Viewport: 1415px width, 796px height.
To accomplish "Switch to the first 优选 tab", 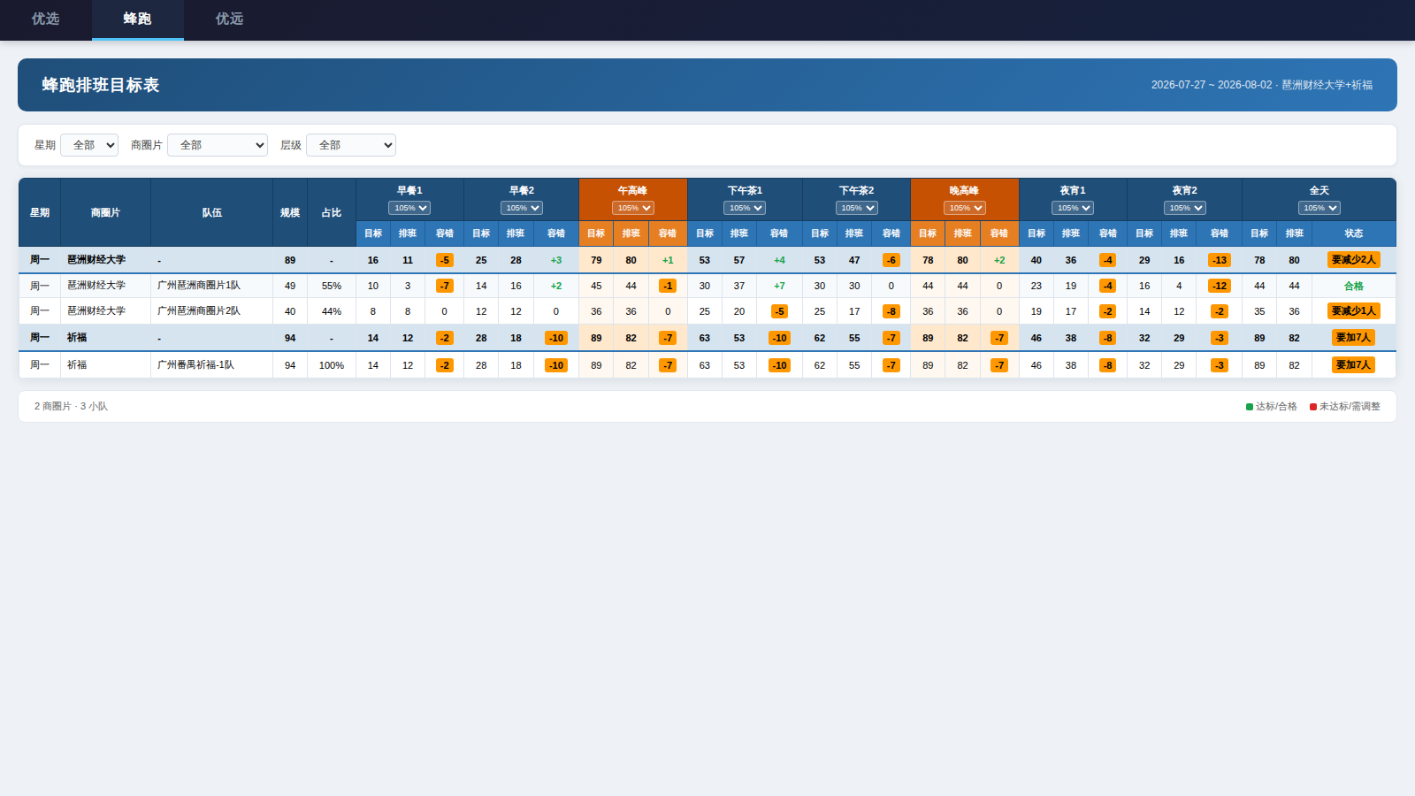I will [46, 19].
